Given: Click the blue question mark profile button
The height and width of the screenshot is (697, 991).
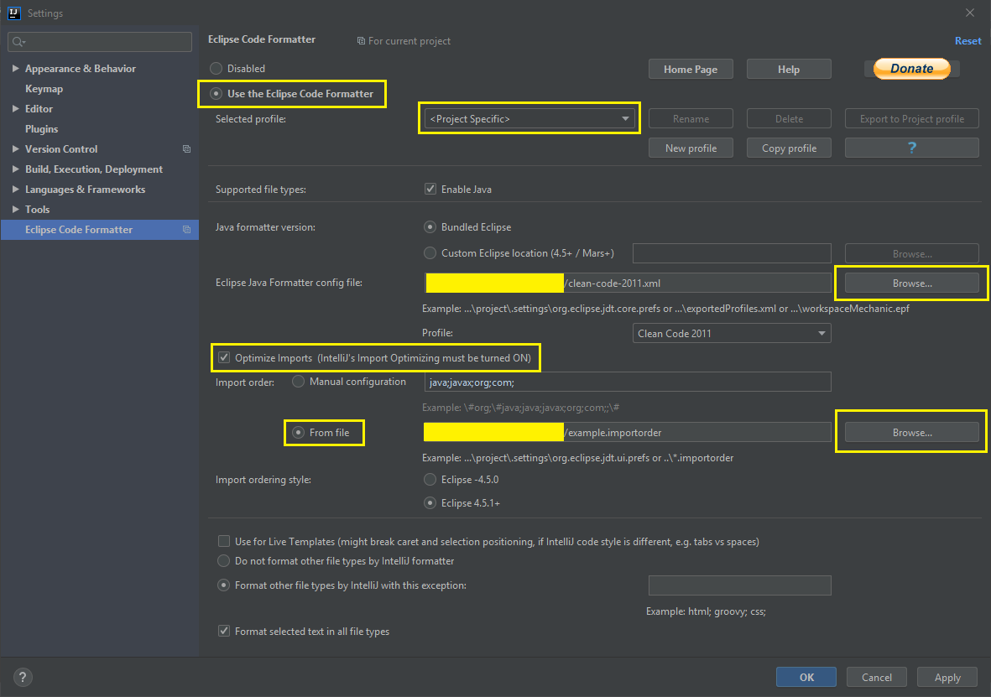Looking at the screenshot, I should (911, 148).
